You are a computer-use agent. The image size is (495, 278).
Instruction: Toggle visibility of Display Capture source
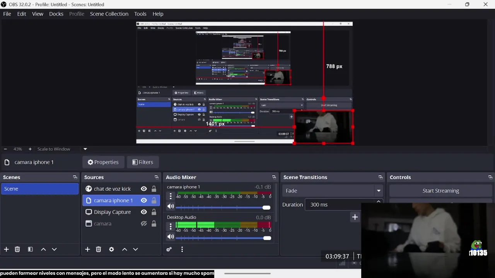click(144, 212)
